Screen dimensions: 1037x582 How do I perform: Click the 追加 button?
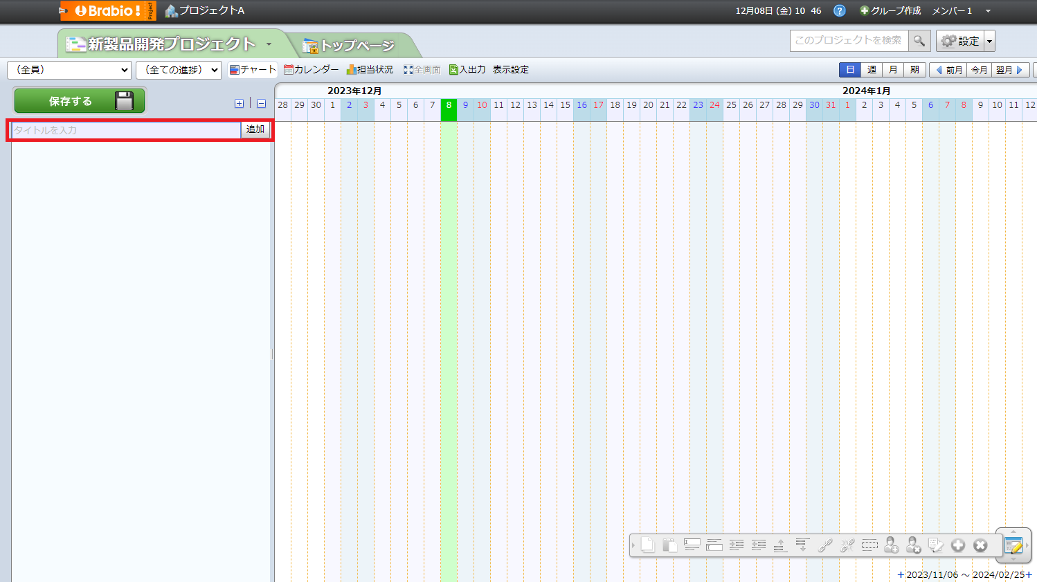click(255, 129)
